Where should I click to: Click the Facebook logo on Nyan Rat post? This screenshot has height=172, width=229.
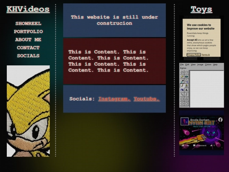click(221, 120)
